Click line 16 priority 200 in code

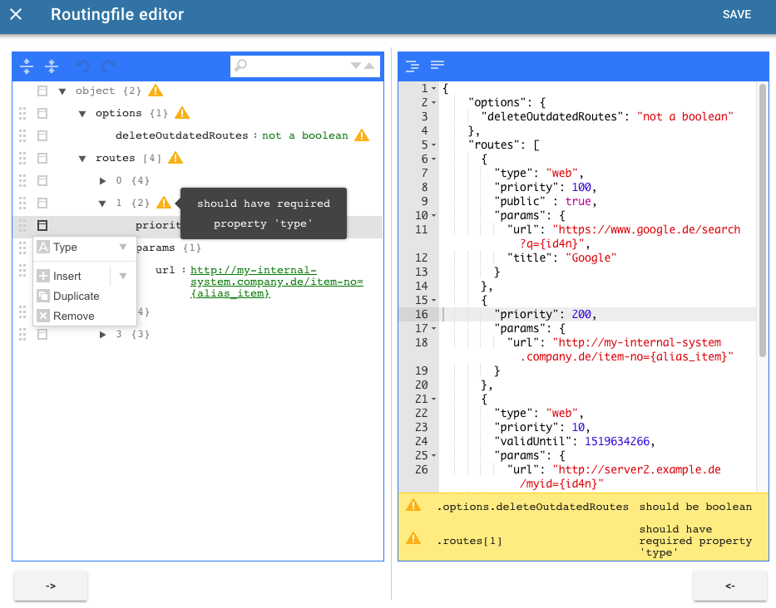pos(546,314)
